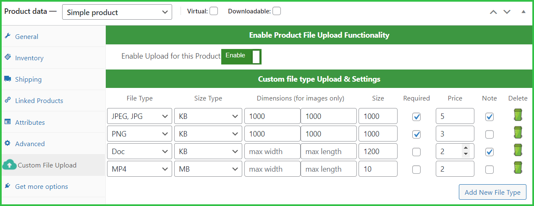
Task: Open the Doc file type dropdown
Action: [139, 152]
